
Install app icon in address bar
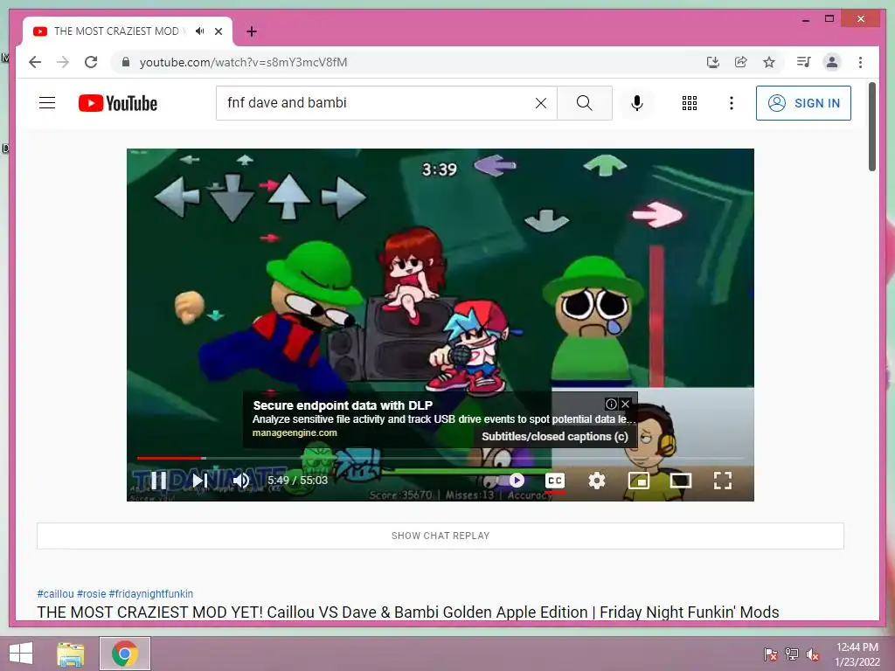pyautogui.click(x=713, y=62)
